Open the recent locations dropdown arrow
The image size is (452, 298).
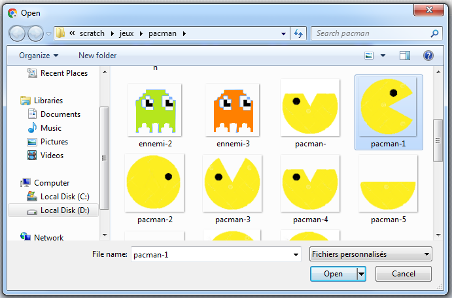48,34
